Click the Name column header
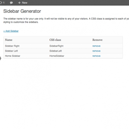The image size is (129, 129). tap(9, 40)
